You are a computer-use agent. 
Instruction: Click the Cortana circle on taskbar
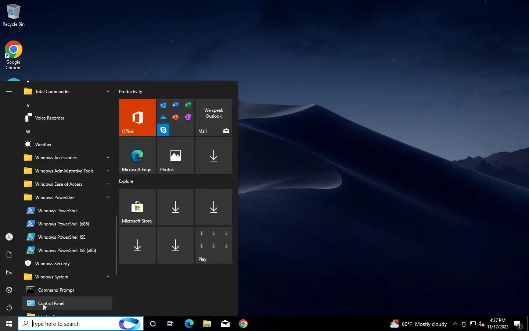point(153,324)
